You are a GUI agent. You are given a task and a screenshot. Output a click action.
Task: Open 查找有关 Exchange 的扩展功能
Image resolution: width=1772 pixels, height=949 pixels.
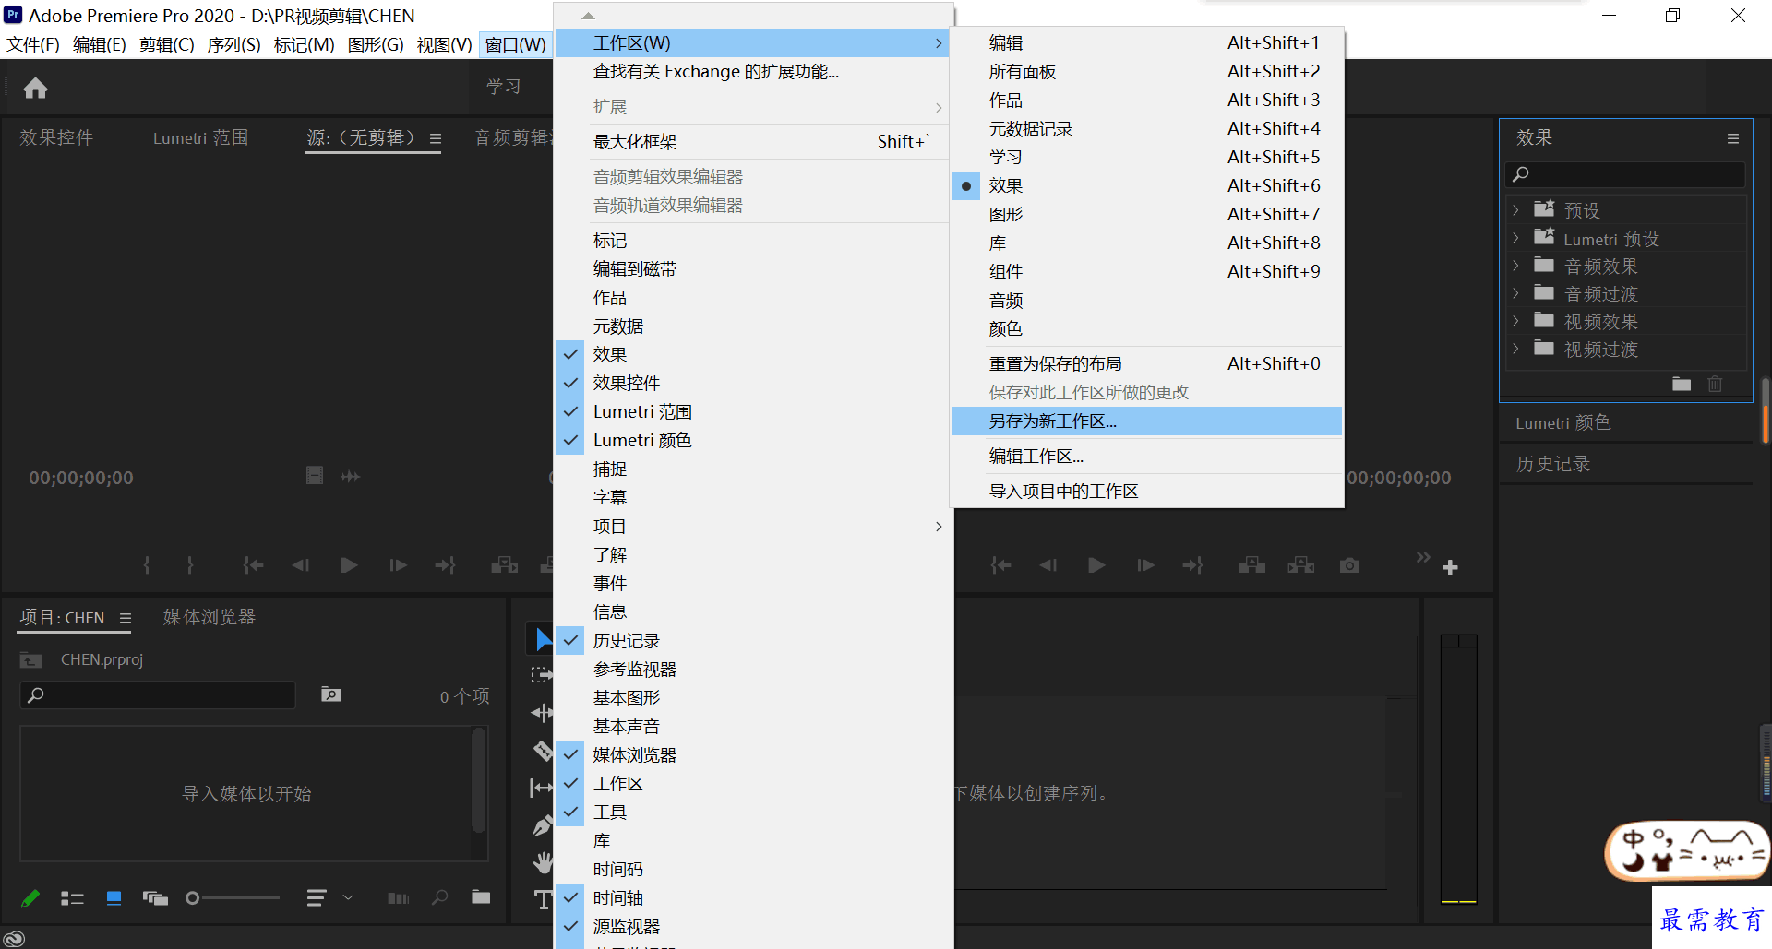(752, 71)
